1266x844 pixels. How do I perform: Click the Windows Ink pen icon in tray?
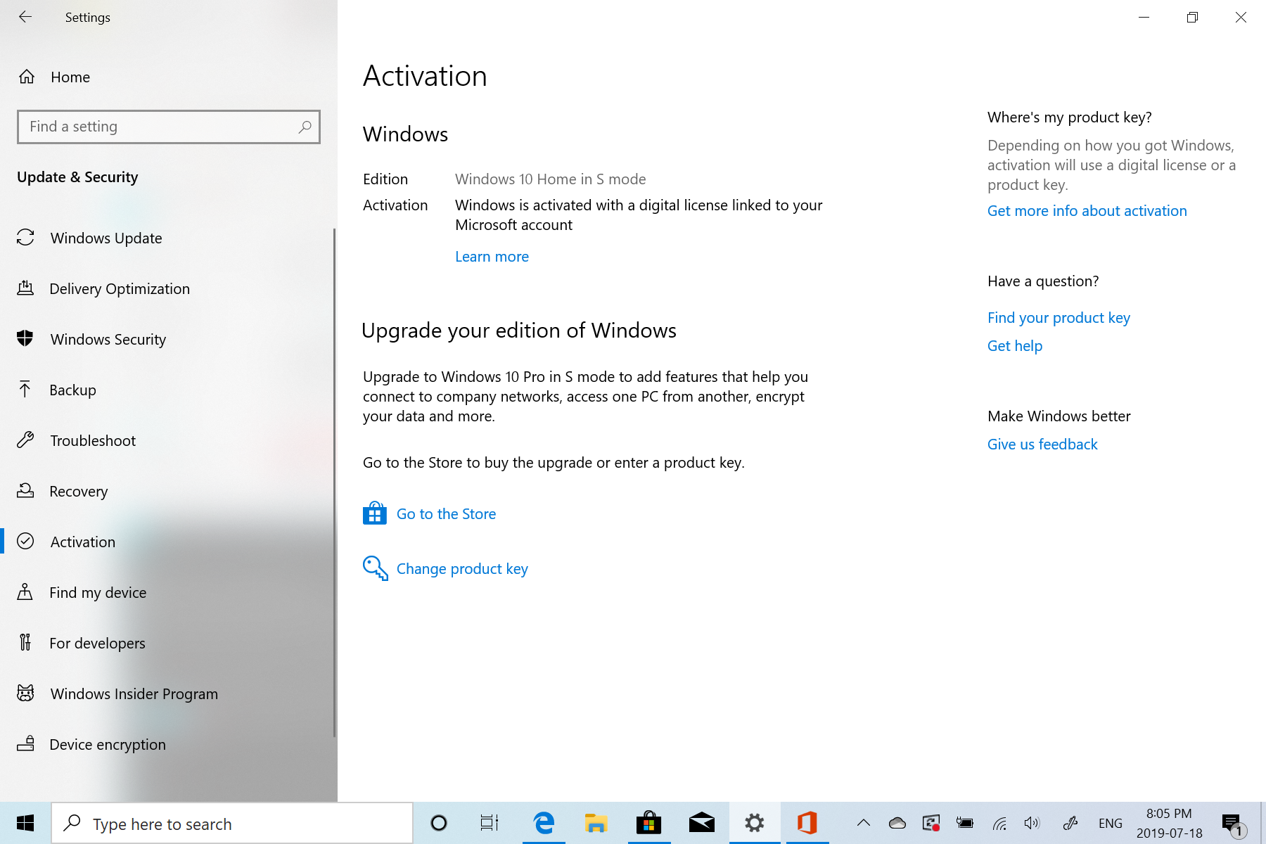pos(1070,823)
